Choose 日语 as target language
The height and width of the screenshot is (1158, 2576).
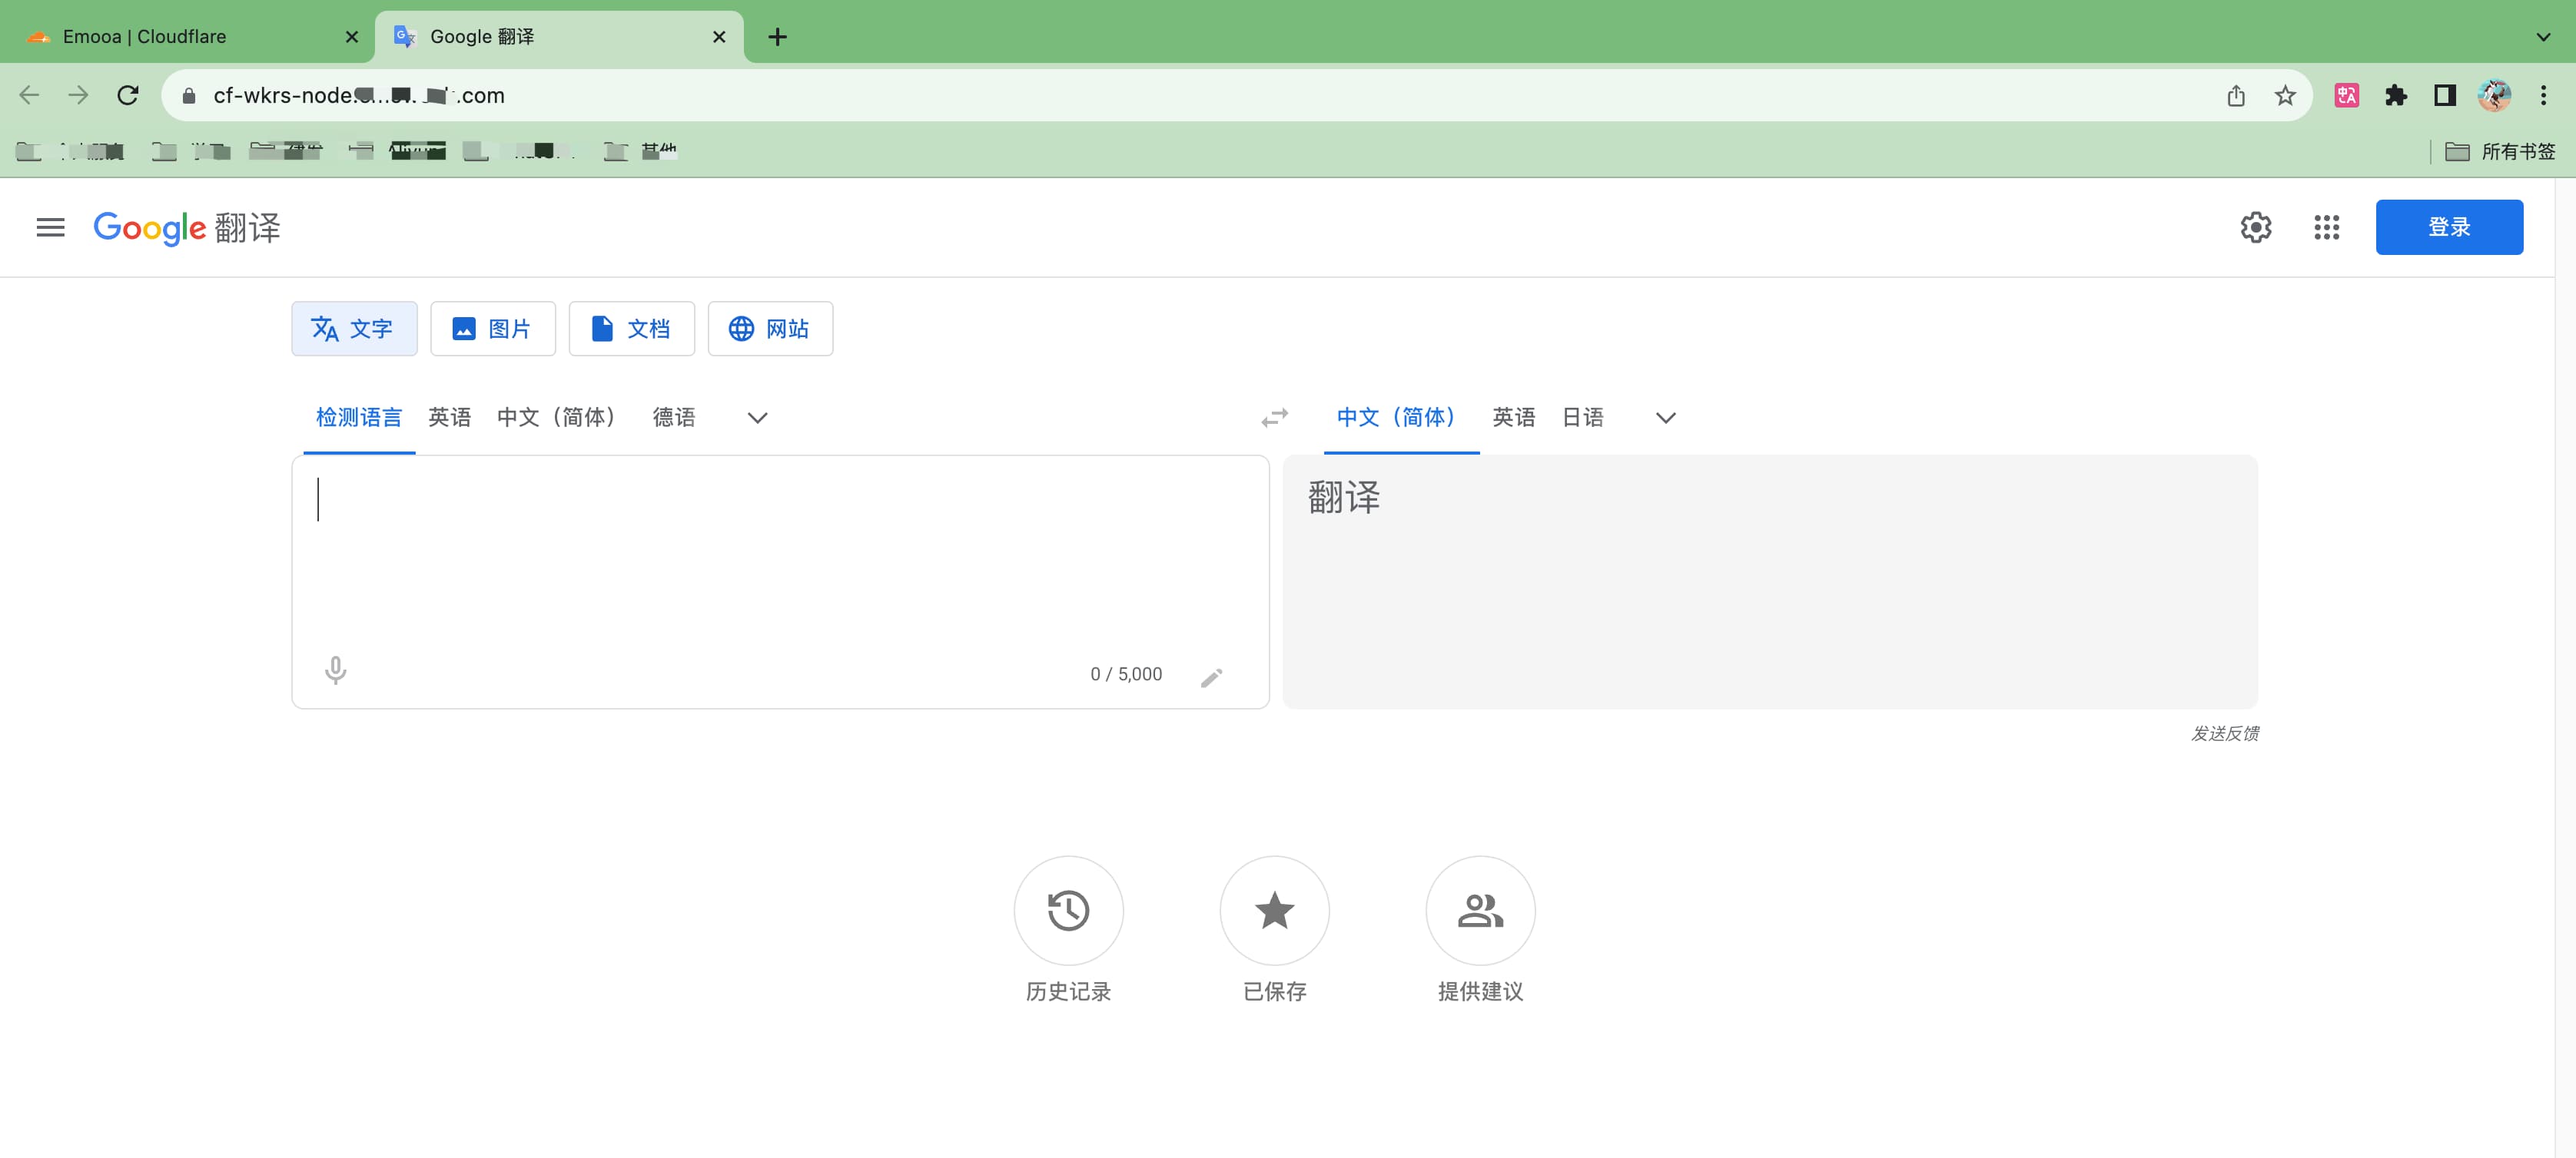point(1583,418)
